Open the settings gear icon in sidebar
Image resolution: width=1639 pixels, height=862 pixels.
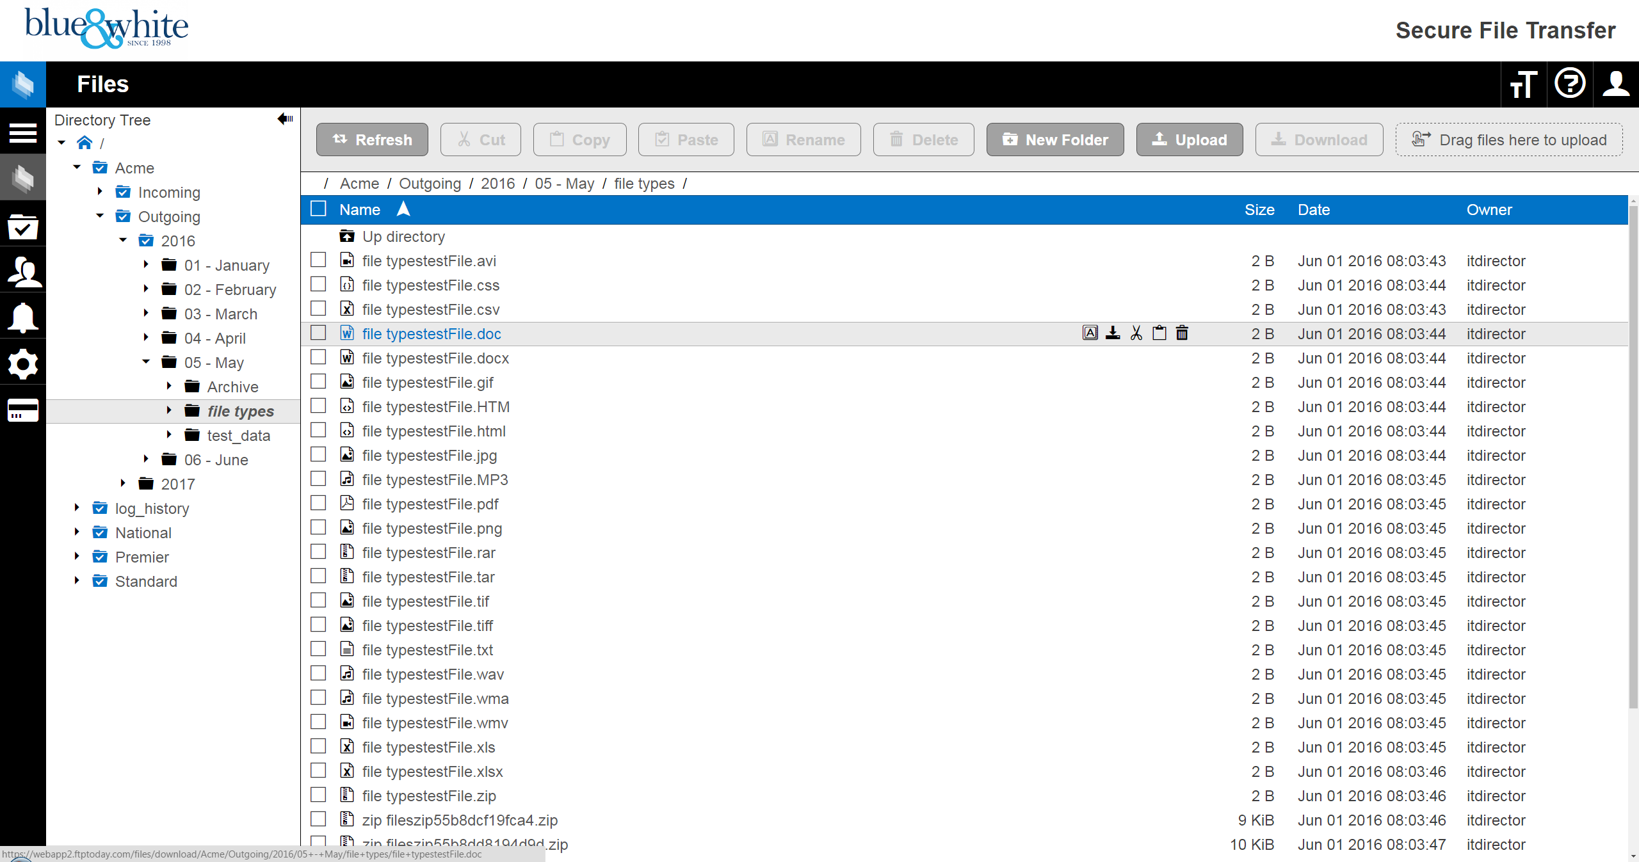click(23, 363)
